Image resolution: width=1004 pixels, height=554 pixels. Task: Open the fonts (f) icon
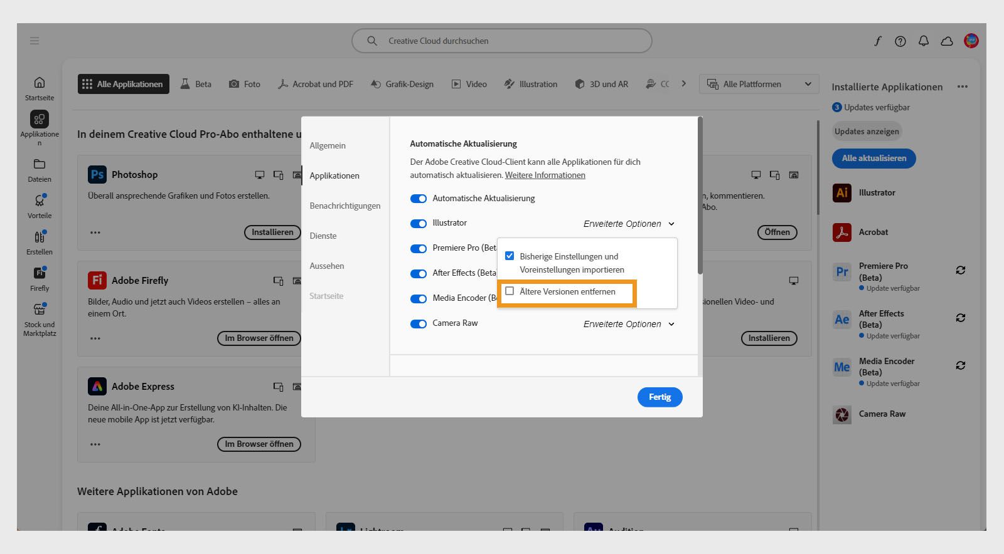(x=878, y=41)
